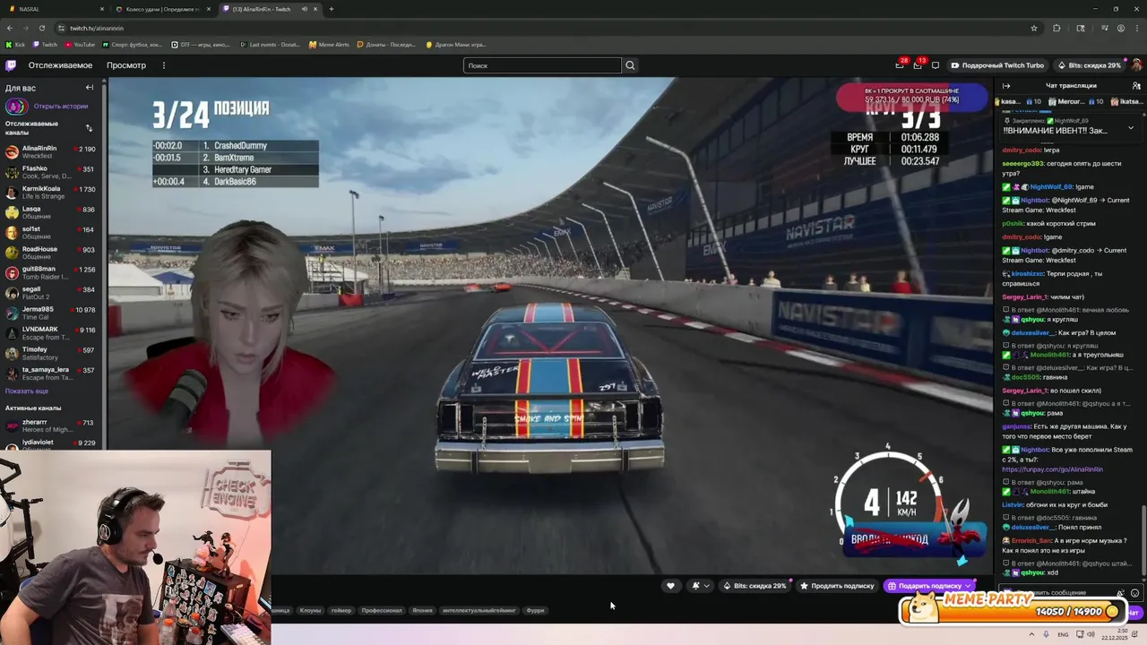Open AlinaRinRin channel in sidebar
Viewport: 1147px width, 645px height.
pos(50,151)
